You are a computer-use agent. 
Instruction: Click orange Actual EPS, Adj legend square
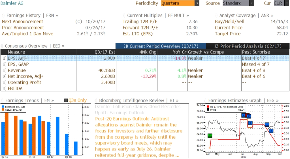click(x=3, y=110)
